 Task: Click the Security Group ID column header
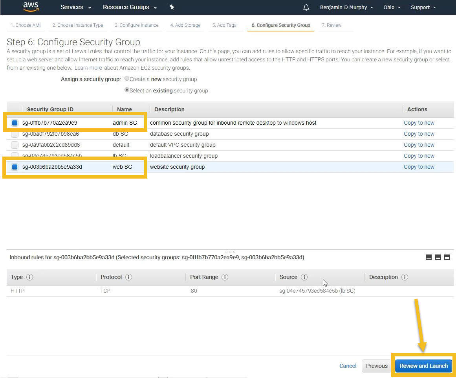coord(50,109)
